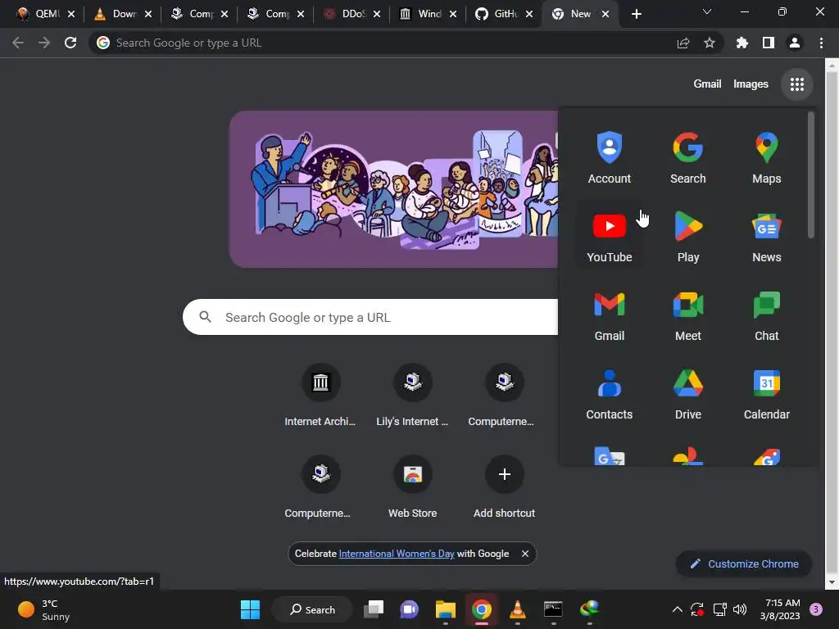The width and height of the screenshot is (839, 629).
Task: Click Add shortcut button
Action: pyautogui.click(x=504, y=486)
